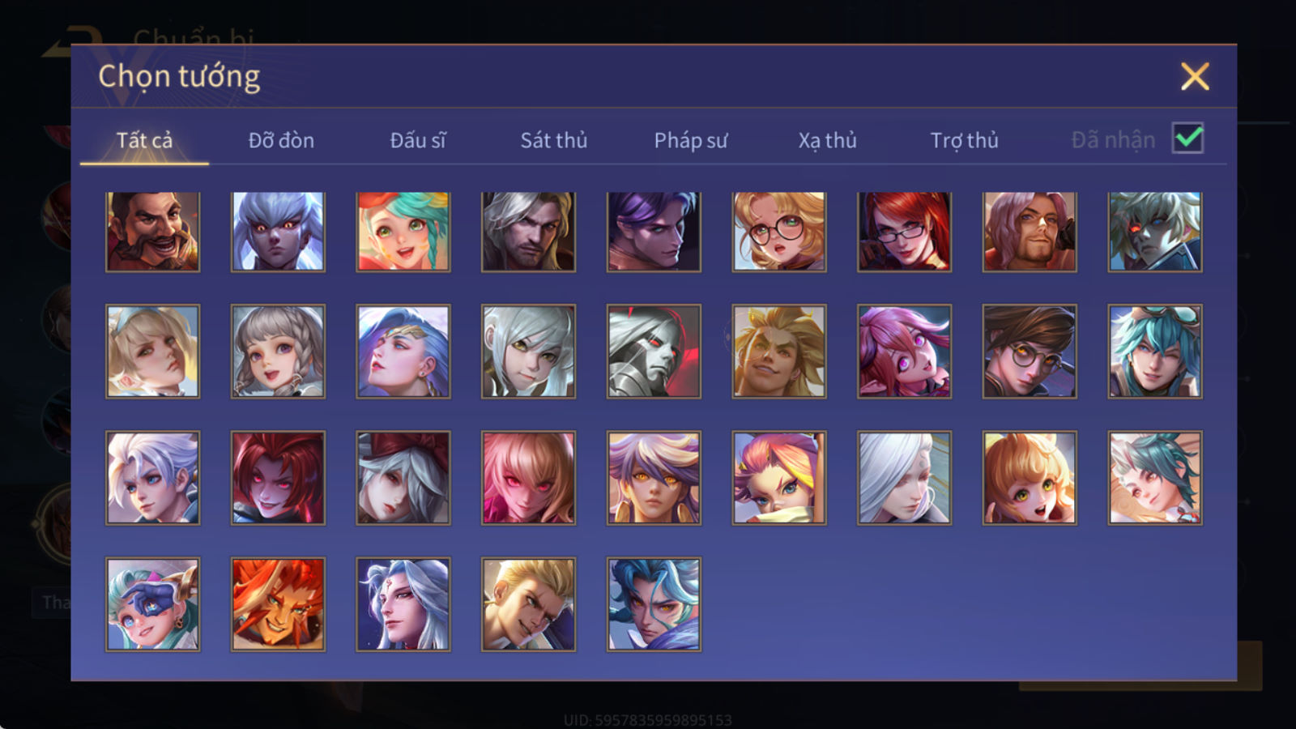Viewport: 1296px width, 729px height.
Task: Close the Chọn tướng dialog
Action: 1195,77
